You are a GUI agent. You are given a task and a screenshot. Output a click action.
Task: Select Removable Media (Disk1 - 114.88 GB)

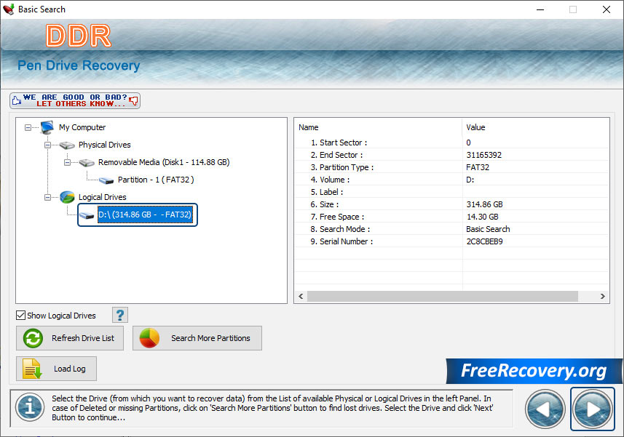pyautogui.click(x=164, y=162)
